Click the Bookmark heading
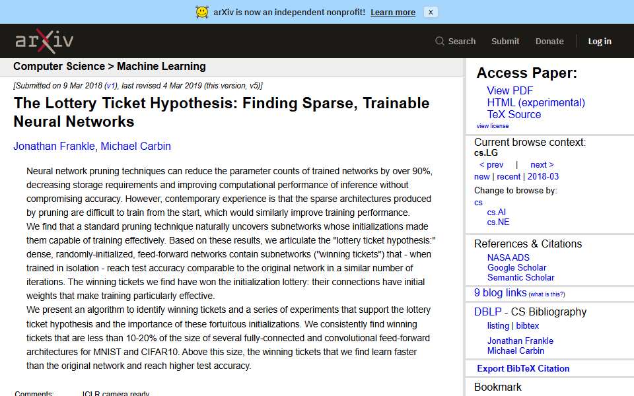 (x=497, y=387)
